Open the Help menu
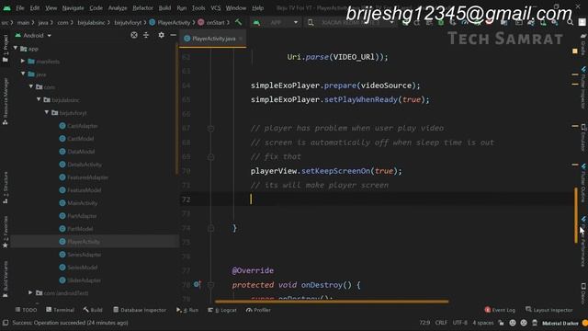The height and width of the screenshot is (331, 588). click(257, 8)
